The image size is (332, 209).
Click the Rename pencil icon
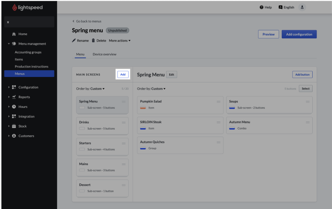[x=74, y=41]
